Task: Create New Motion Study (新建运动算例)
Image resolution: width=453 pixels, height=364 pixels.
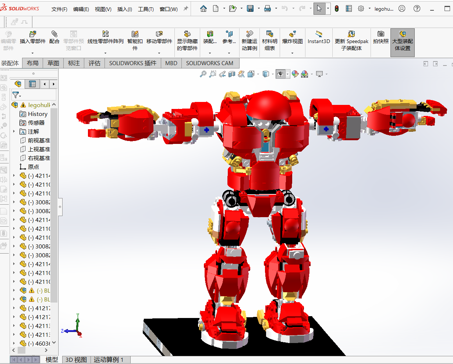Action: tap(249, 41)
